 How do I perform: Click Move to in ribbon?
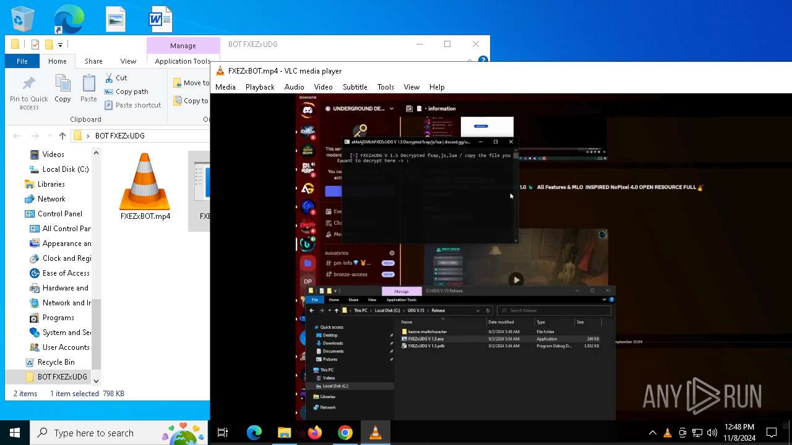[191, 83]
